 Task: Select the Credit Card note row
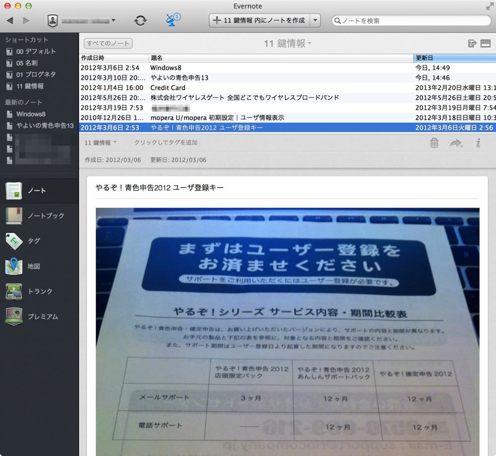point(288,88)
